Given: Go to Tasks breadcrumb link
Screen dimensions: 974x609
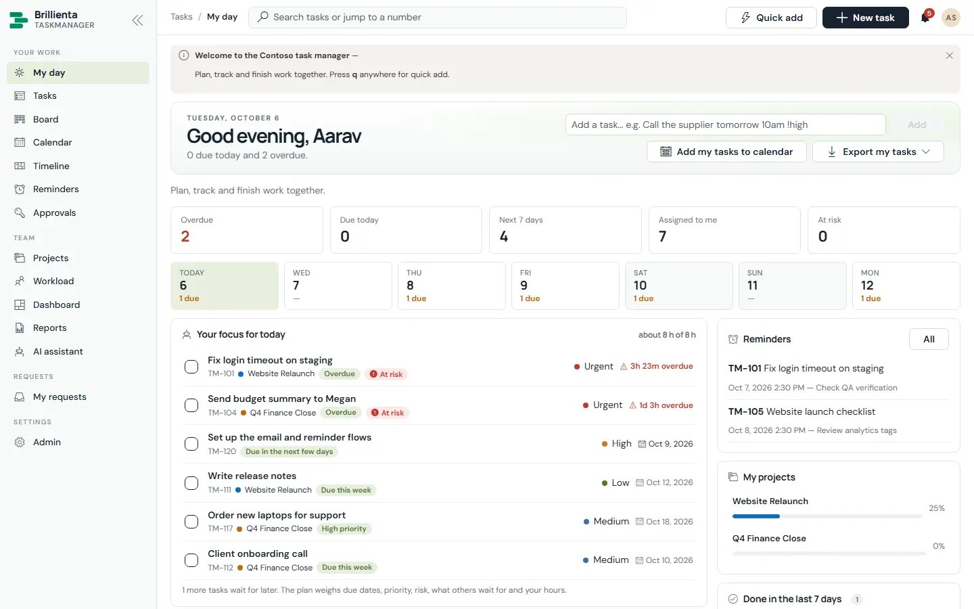Looking at the screenshot, I should [181, 17].
